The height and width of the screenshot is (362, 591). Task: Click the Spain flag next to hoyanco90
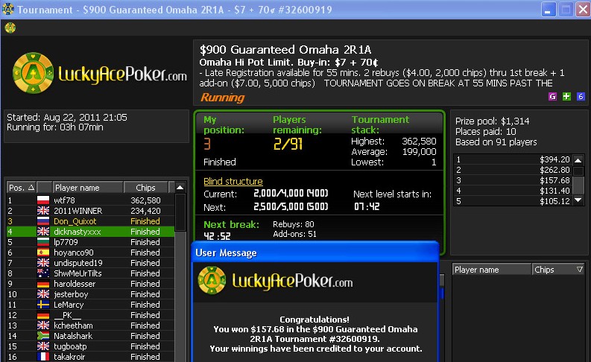[43, 253]
